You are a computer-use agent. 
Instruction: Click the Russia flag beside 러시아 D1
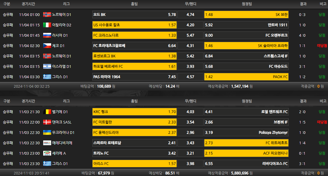(47, 35)
